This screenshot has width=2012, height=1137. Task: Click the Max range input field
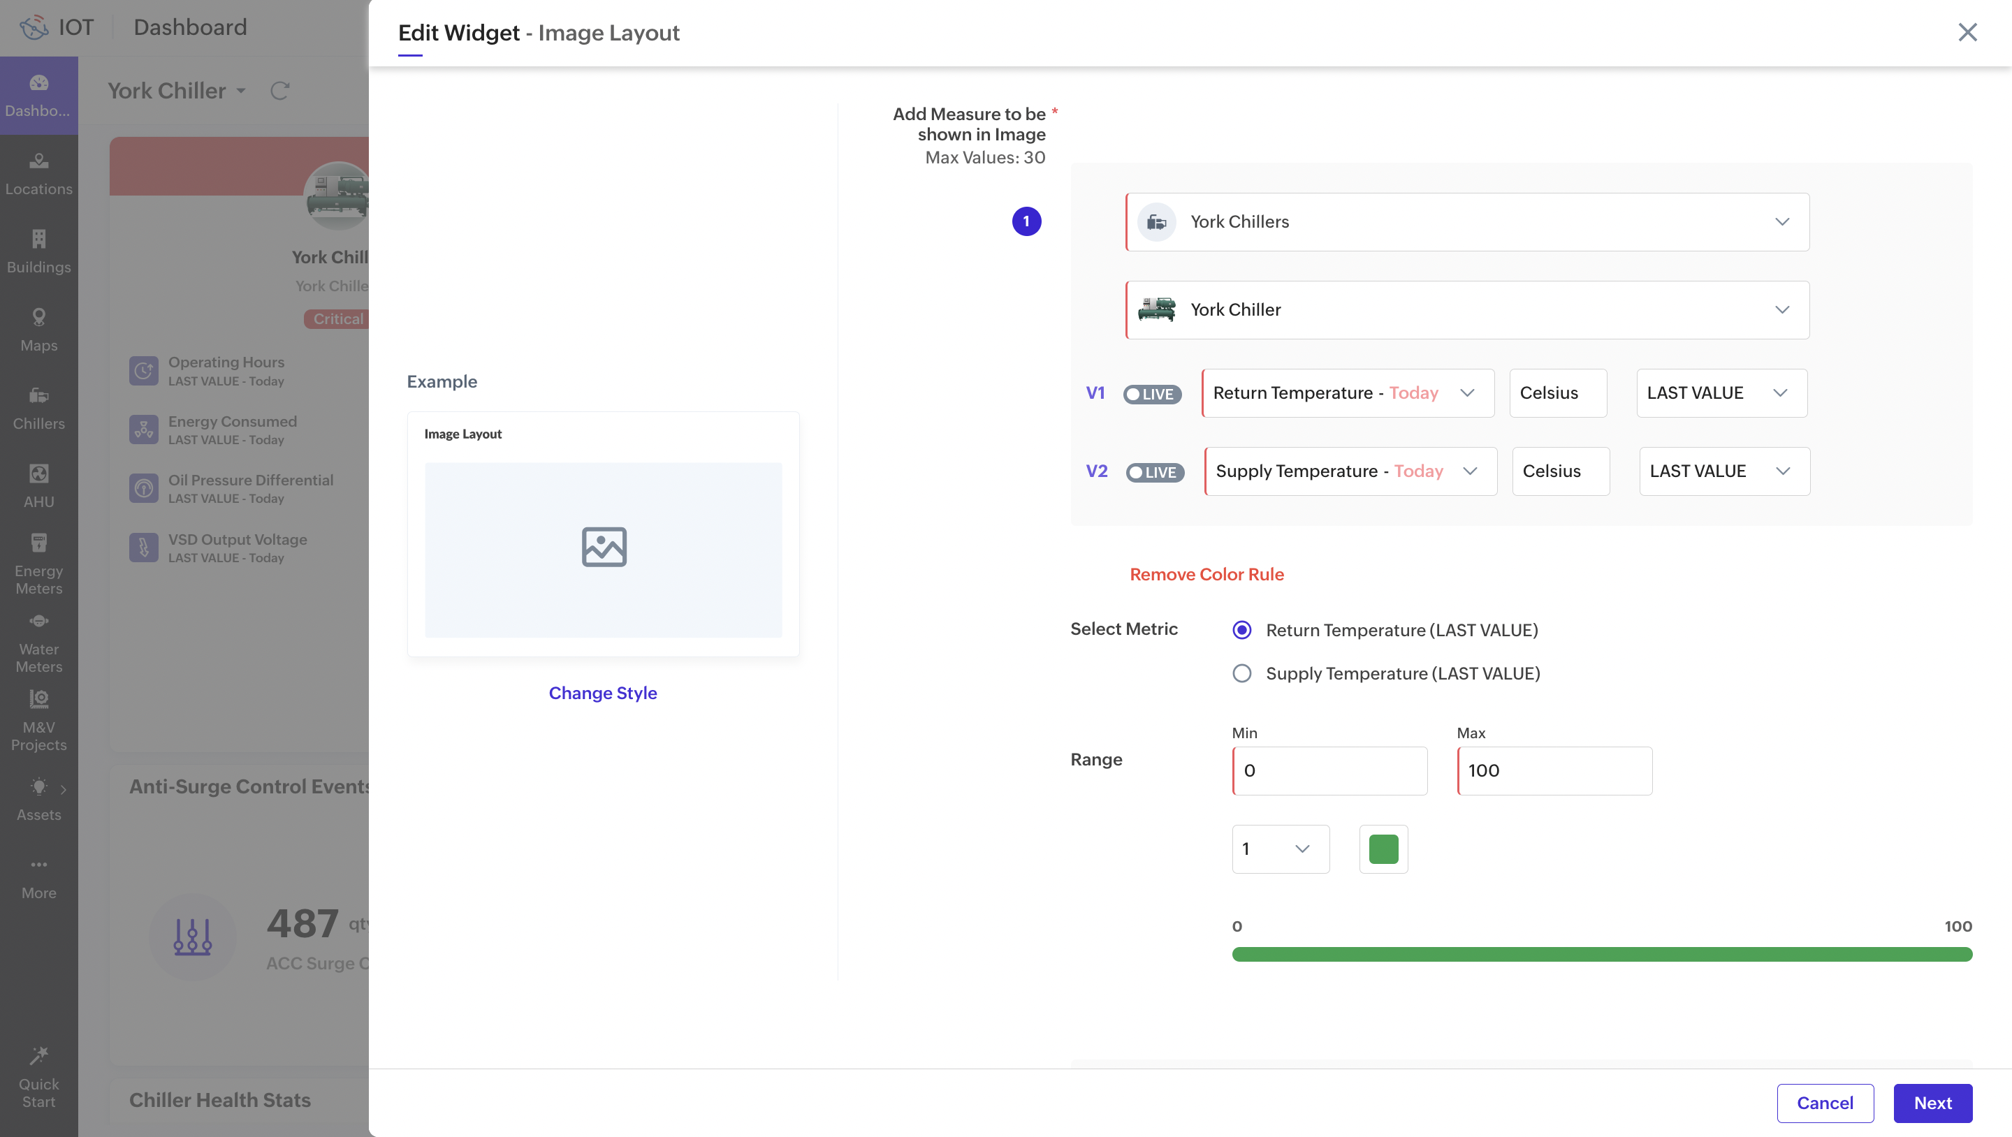[1554, 771]
